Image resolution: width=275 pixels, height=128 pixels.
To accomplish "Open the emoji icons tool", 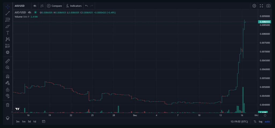I will point(8,52).
